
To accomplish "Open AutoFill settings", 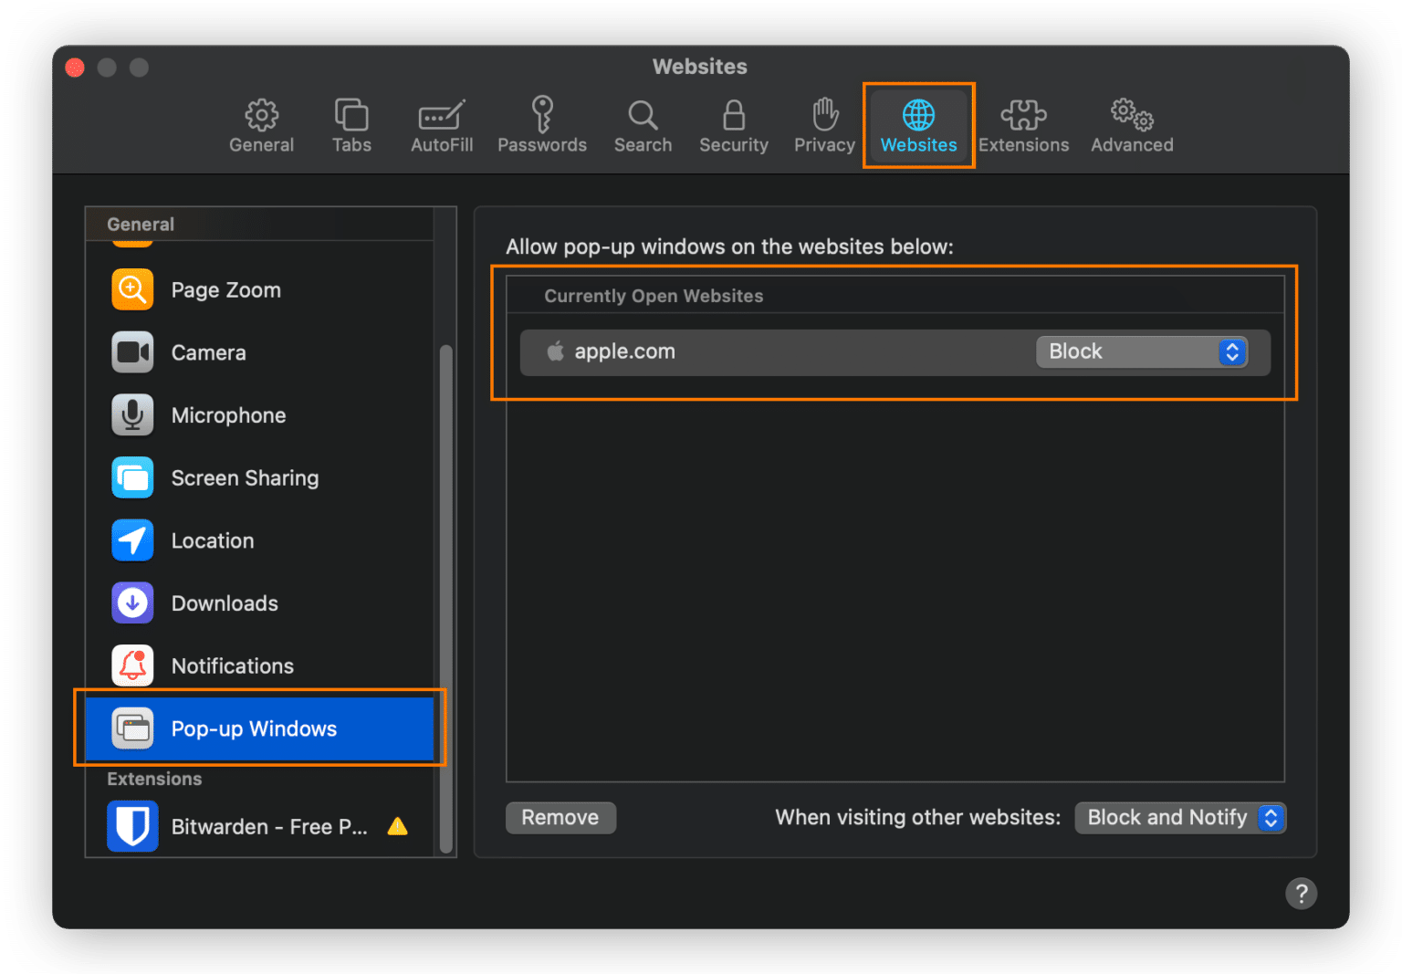I will [441, 125].
